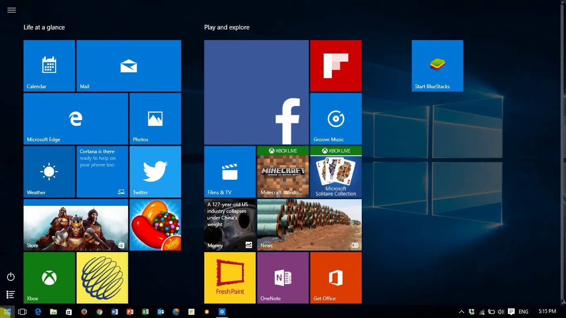Launch Start BlueStacks tile
Screen dimensions: 566x318
tap(437, 66)
